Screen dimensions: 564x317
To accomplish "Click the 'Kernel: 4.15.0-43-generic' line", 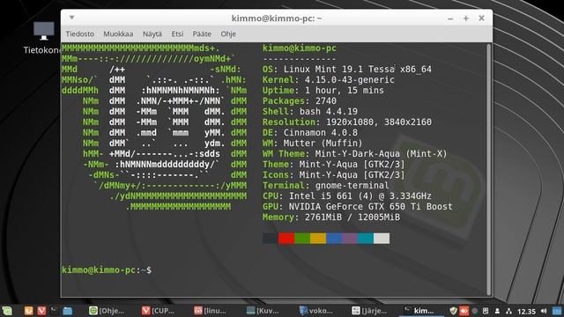I will [x=328, y=80].
